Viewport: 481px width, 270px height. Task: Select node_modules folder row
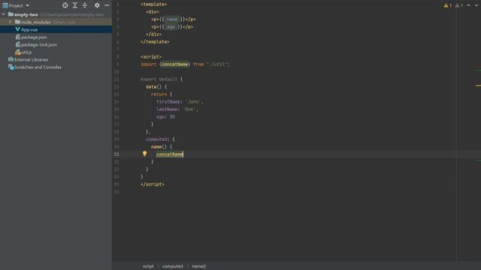click(56, 22)
